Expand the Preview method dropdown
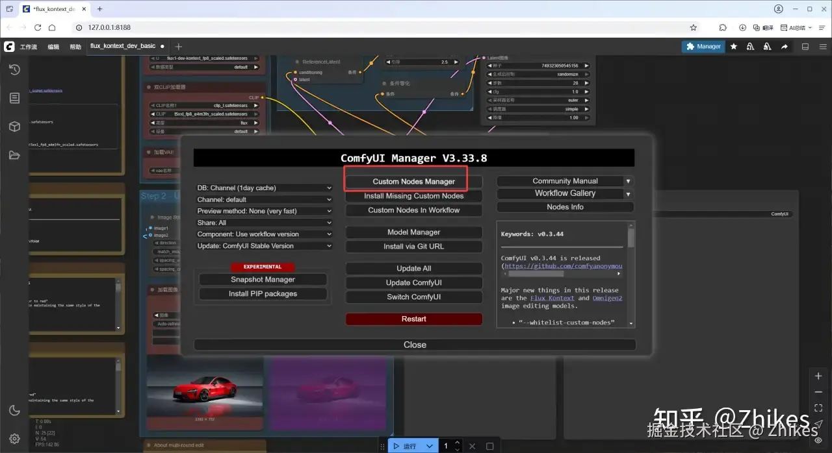The height and width of the screenshot is (453, 832). coord(265,211)
